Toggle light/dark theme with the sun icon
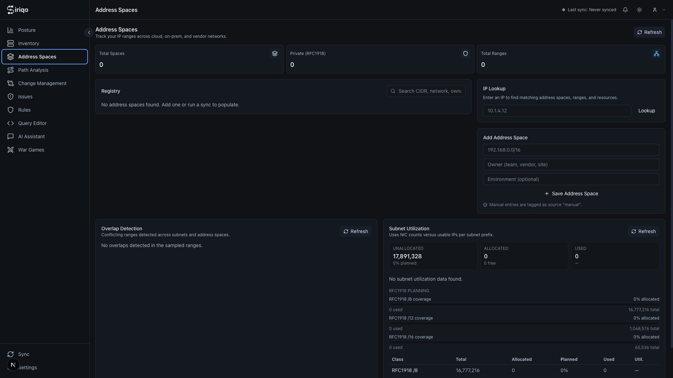The width and height of the screenshot is (673, 378). click(639, 10)
